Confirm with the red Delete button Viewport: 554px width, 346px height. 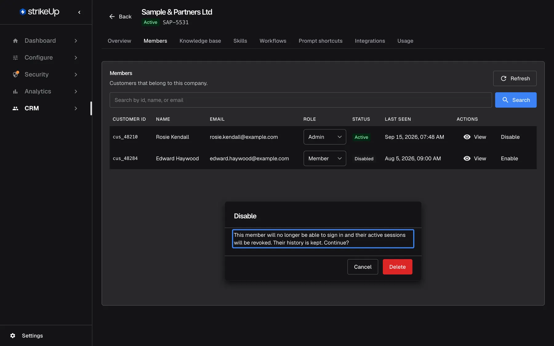tap(398, 267)
